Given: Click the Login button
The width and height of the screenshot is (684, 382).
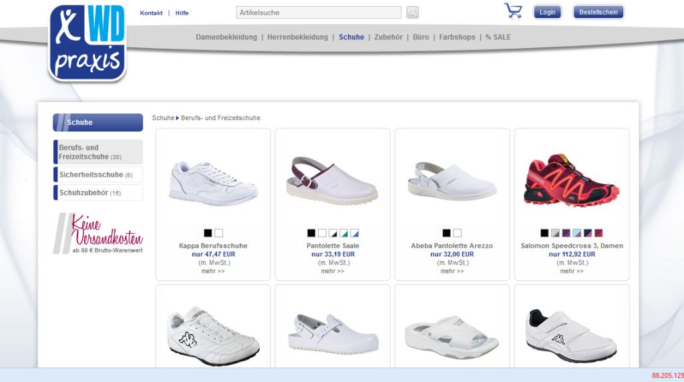Looking at the screenshot, I should [547, 12].
